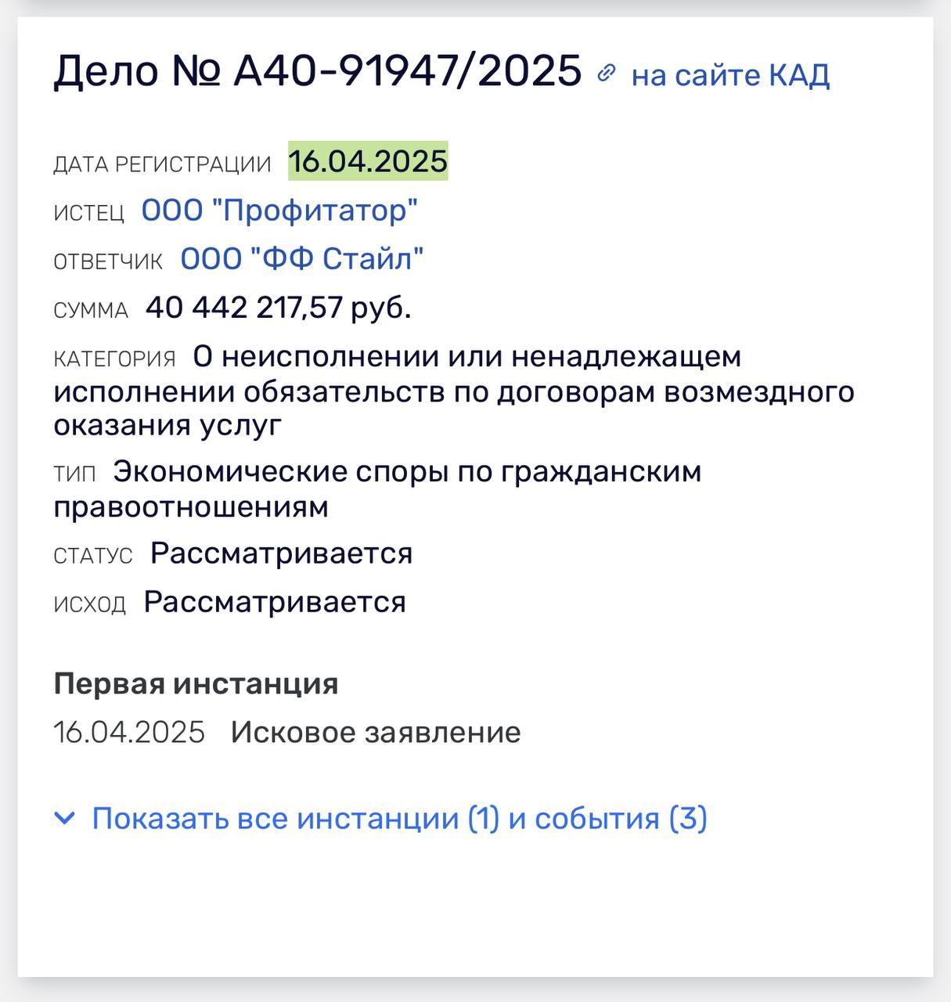Click "Рассматривается" next to the СТАТУС label
951x1002 pixels.
[x=281, y=553]
